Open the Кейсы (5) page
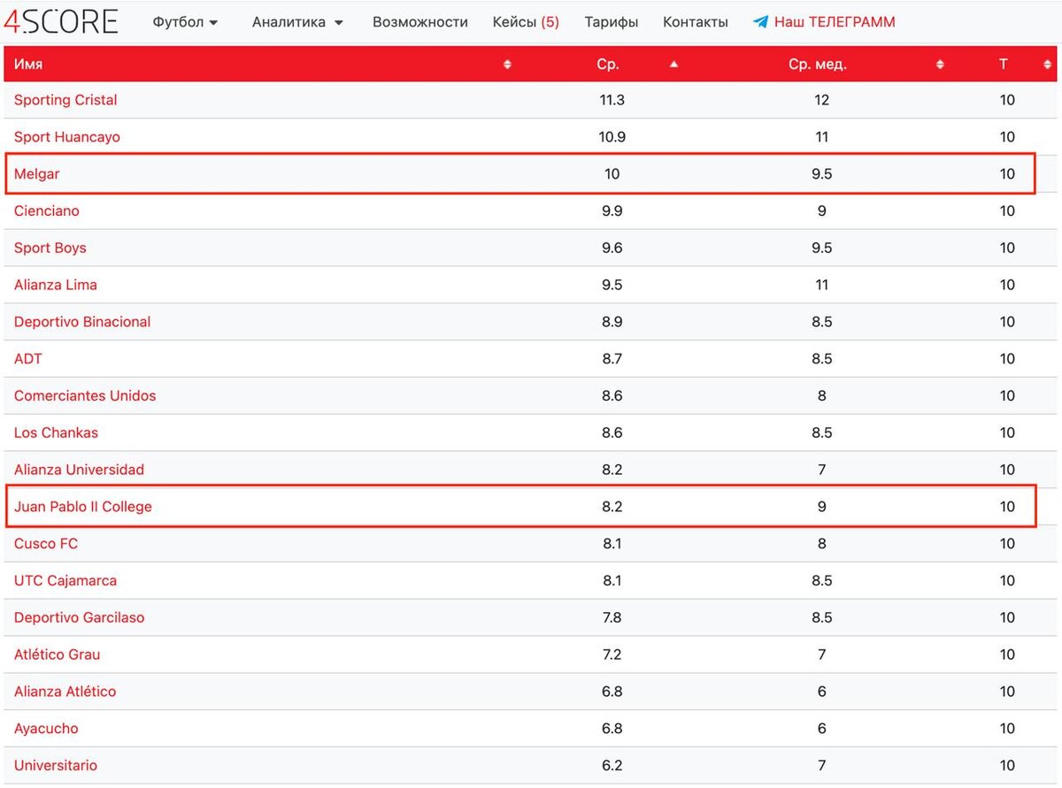1062x788 pixels. tap(526, 22)
